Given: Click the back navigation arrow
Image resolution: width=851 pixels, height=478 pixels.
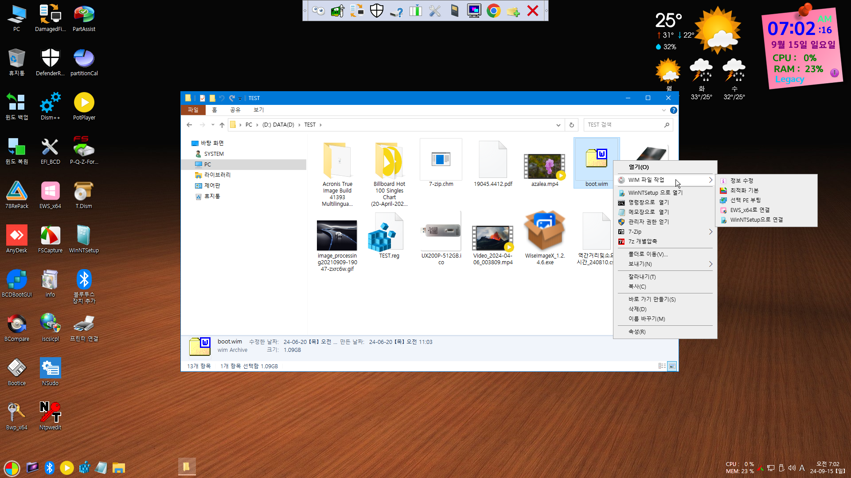Looking at the screenshot, I should (x=189, y=125).
